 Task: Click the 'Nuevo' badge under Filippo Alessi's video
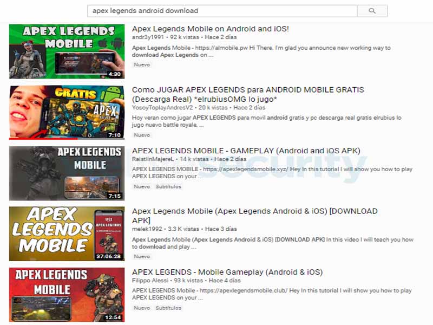coord(142,308)
